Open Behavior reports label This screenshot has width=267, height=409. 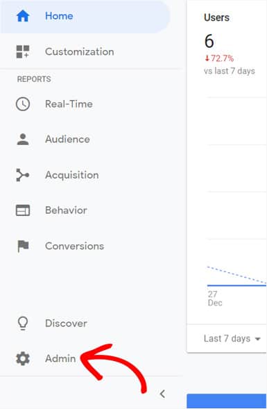click(66, 210)
